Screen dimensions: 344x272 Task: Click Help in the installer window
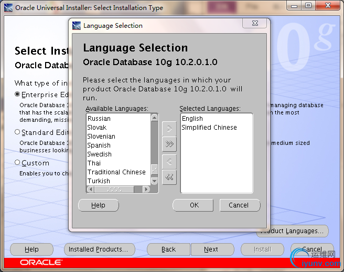coord(31,249)
